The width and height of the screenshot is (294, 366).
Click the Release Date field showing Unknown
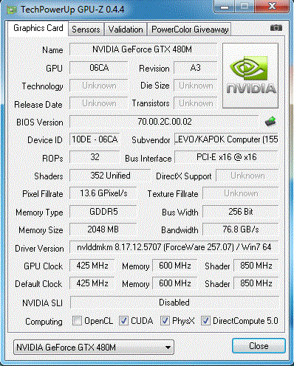(99, 103)
